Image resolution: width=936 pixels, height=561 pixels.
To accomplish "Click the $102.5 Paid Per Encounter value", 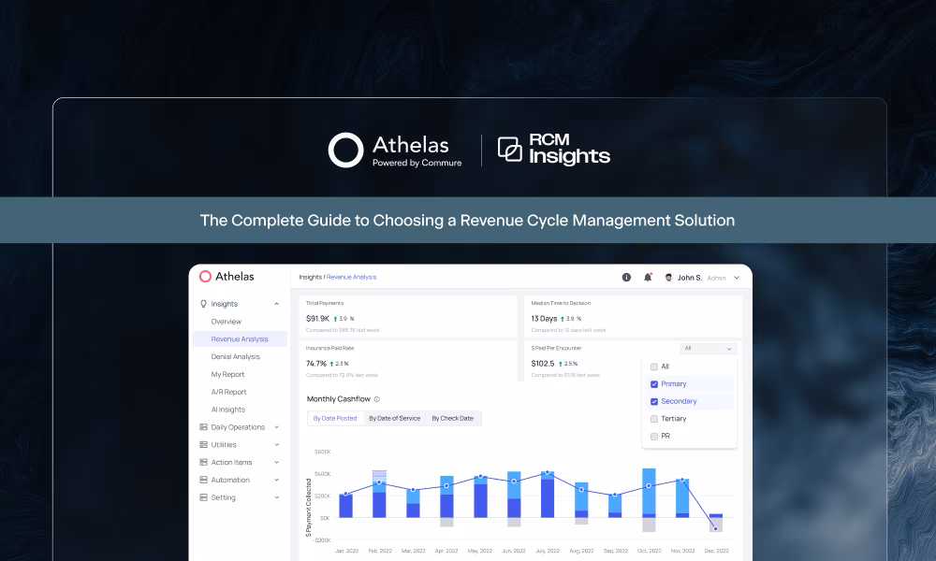I will 543,364.
